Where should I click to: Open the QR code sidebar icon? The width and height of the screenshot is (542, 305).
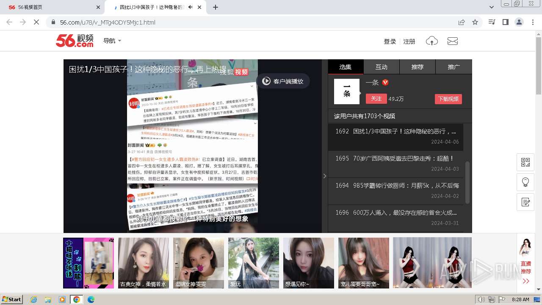click(525, 162)
